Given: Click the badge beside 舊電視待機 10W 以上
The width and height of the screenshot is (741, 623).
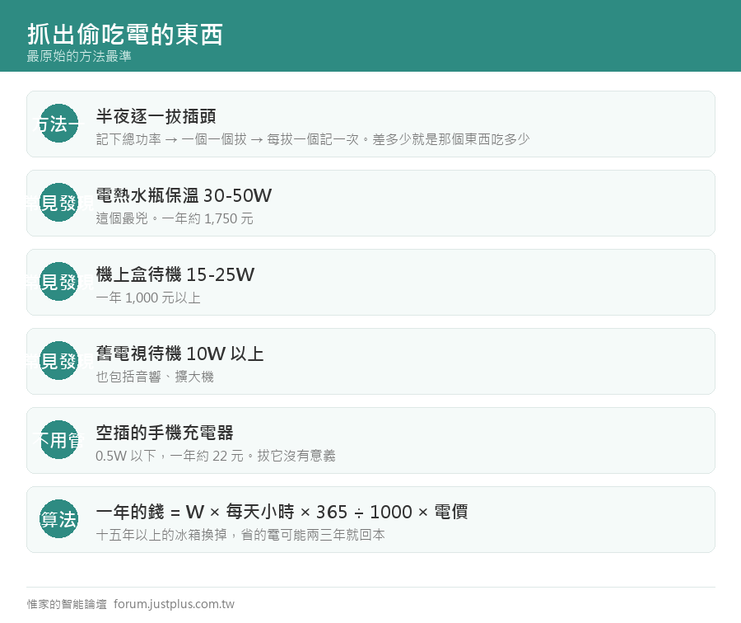Looking at the screenshot, I should pyautogui.click(x=58, y=360).
